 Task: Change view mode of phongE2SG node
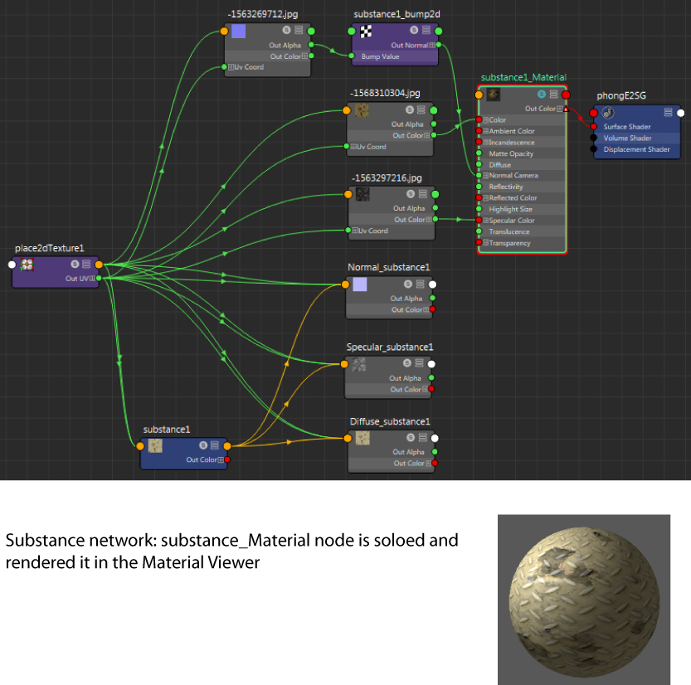click(668, 112)
